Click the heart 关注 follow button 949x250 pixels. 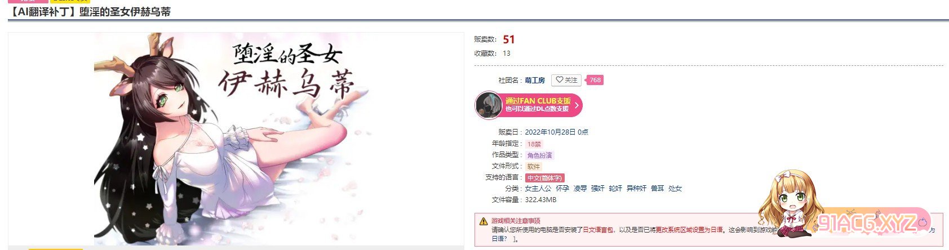tap(566, 80)
